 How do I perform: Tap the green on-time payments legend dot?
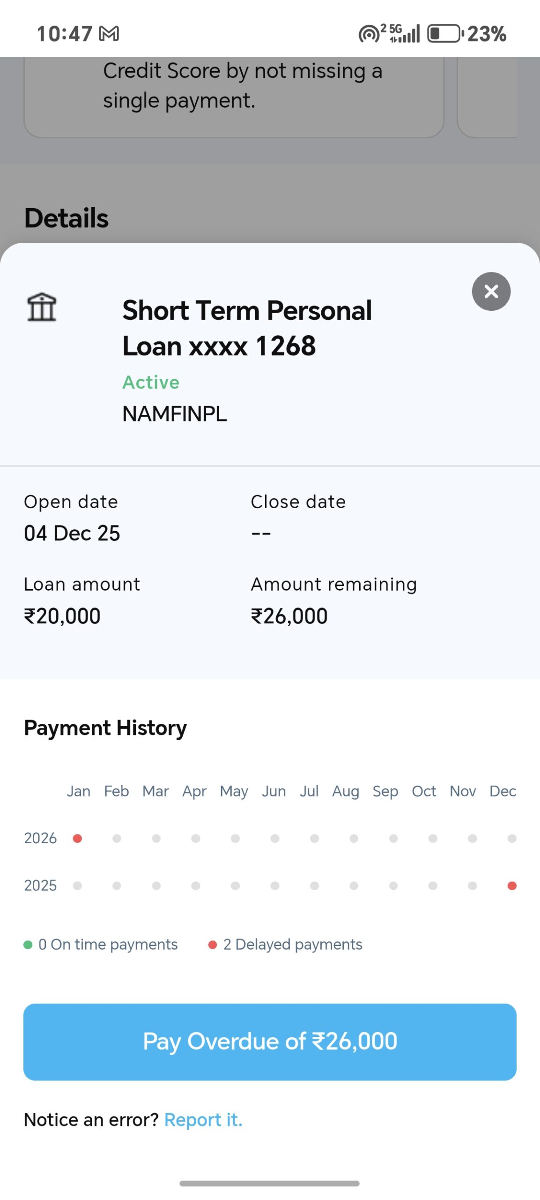(x=28, y=945)
